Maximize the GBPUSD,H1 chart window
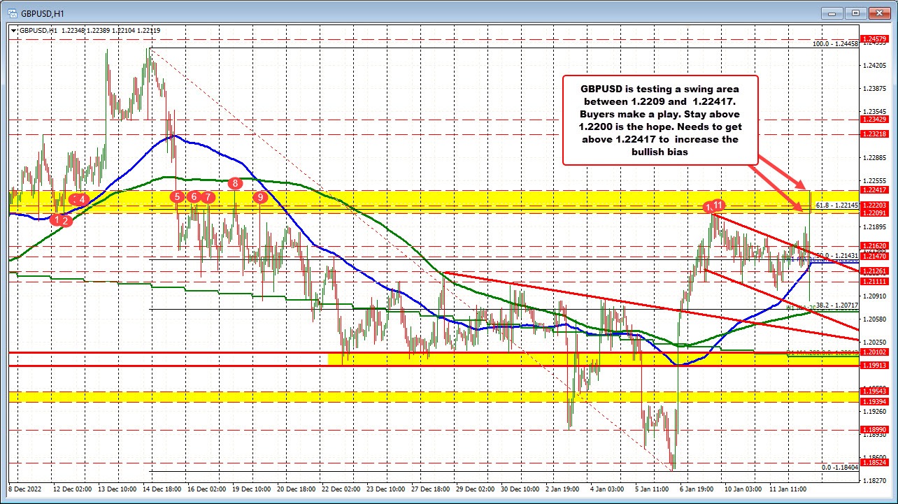Viewport: 898px width, 504px height. point(855,13)
